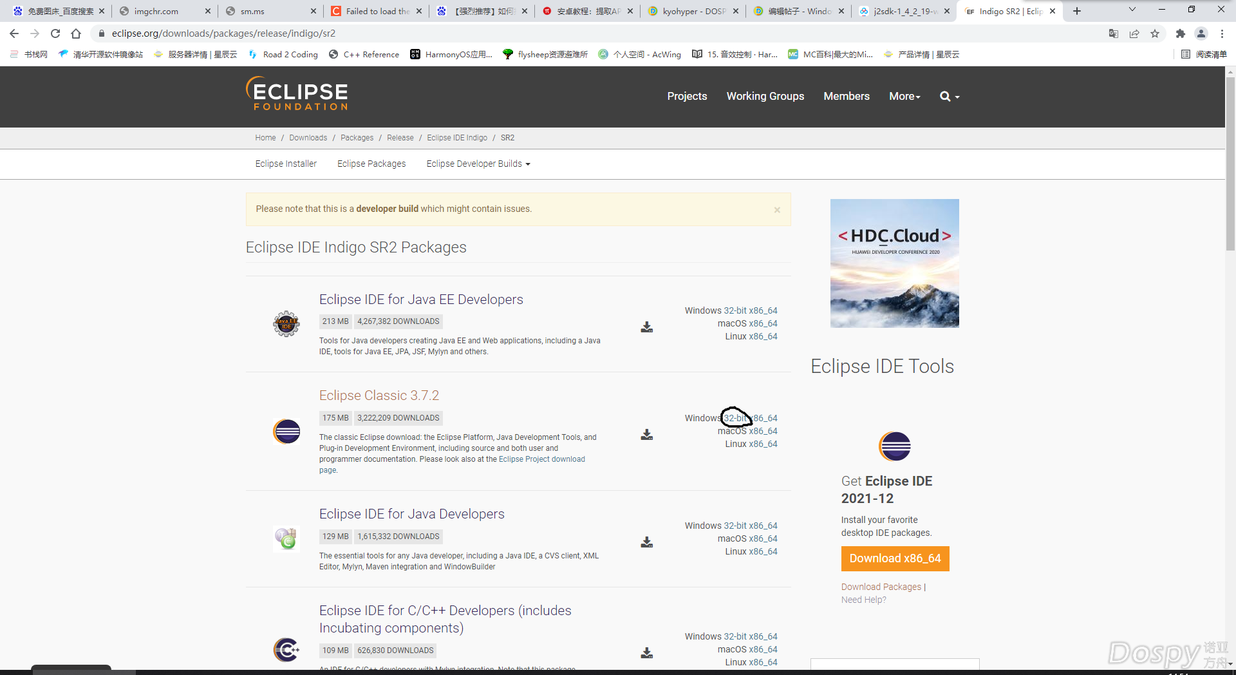
Task: Click download icon for Java Developers package
Action: (x=647, y=542)
